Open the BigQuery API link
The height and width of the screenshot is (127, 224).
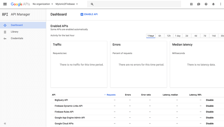pos(61,100)
